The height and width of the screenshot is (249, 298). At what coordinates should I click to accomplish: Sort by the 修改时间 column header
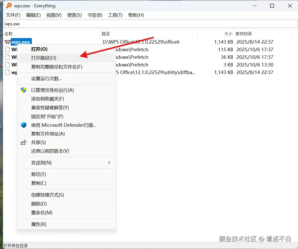[x=263, y=34]
